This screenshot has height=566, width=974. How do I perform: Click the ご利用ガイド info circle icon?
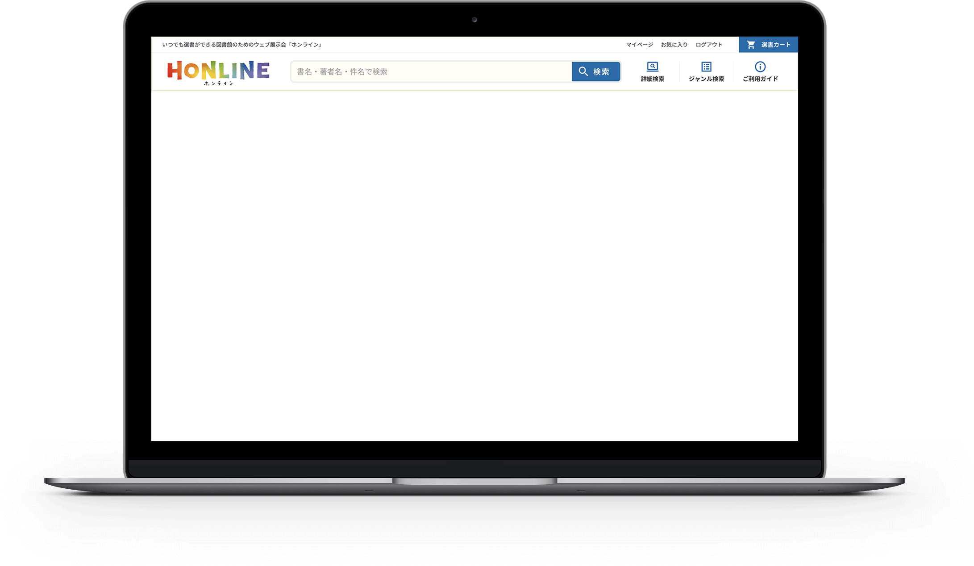pos(760,67)
